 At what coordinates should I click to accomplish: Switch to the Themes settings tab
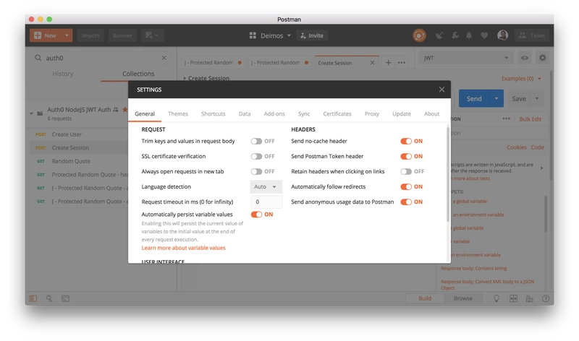pyautogui.click(x=178, y=114)
